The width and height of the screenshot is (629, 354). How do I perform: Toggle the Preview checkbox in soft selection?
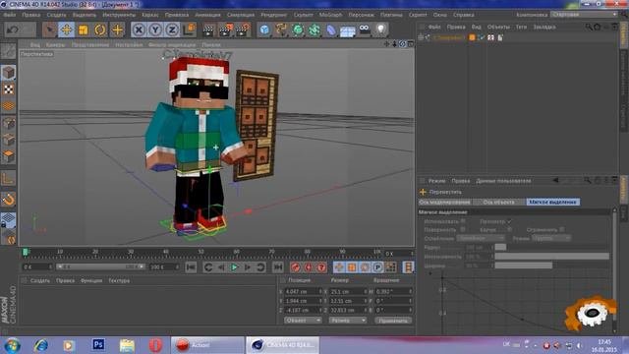[x=509, y=221]
